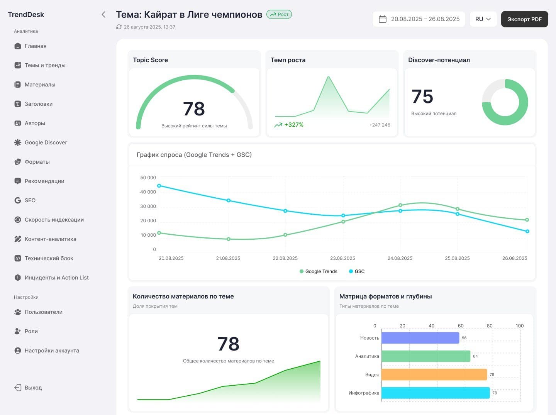This screenshot has height=415, width=556.
Task: Click the Форматы icon in sidebar
Action: tap(18, 162)
